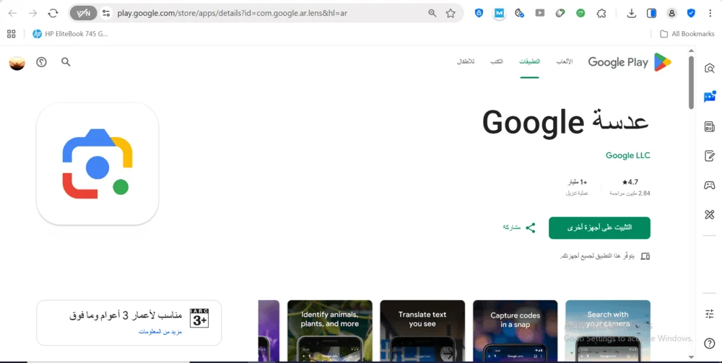
Task: Open the browser three-dot menu
Action: (710, 13)
